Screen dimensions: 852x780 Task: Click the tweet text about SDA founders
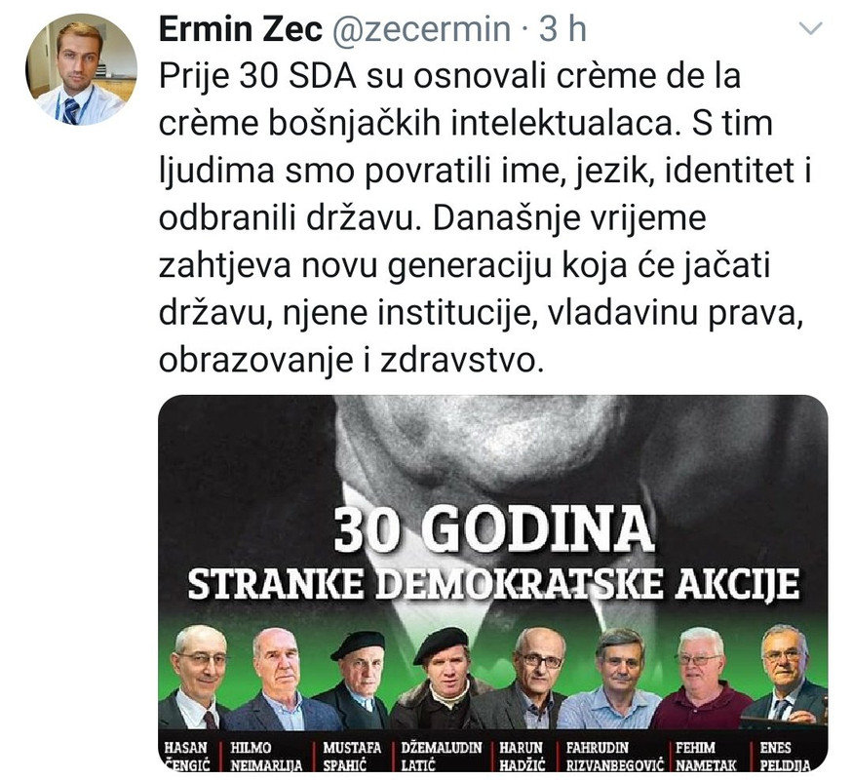[x=484, y=218]
